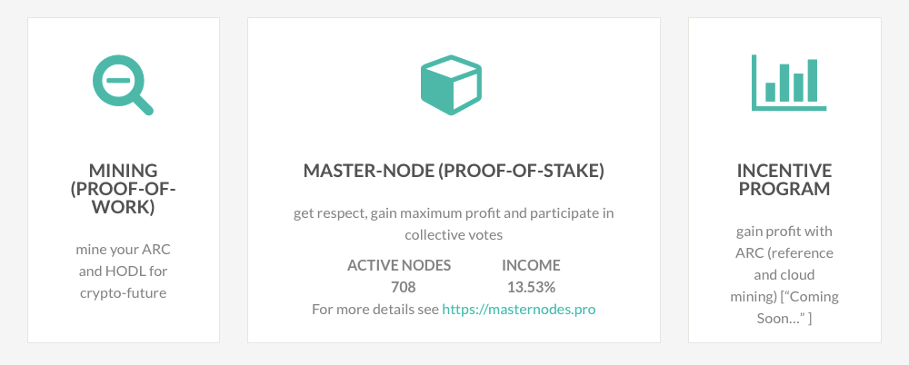Click the Income label
Image resolution: width=909 pixels, height=365 pixels.
coord(531,265)
